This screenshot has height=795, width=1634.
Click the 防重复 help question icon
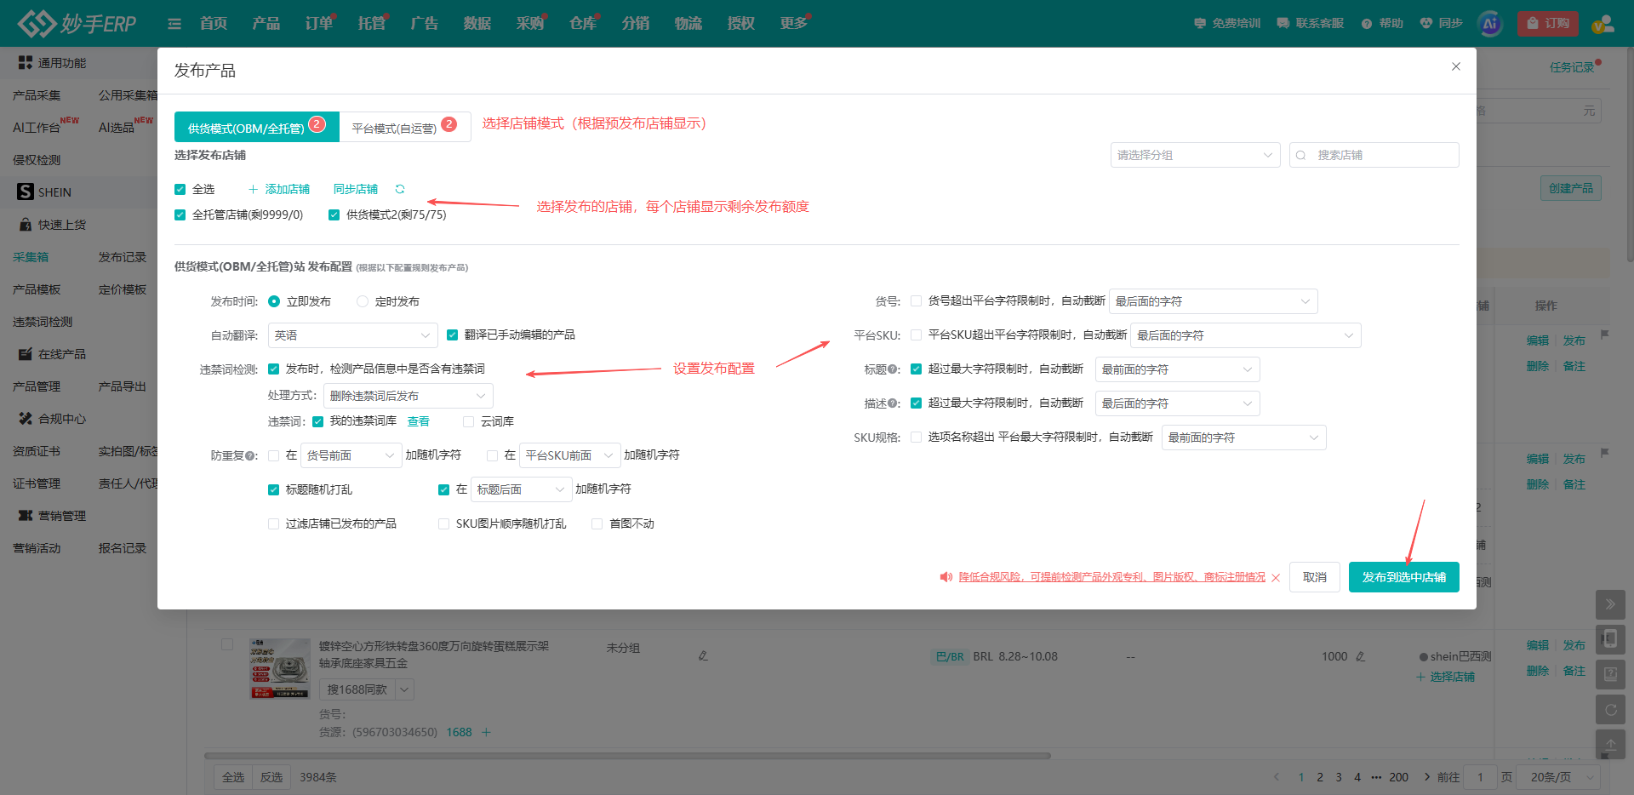tap(251, 455)
